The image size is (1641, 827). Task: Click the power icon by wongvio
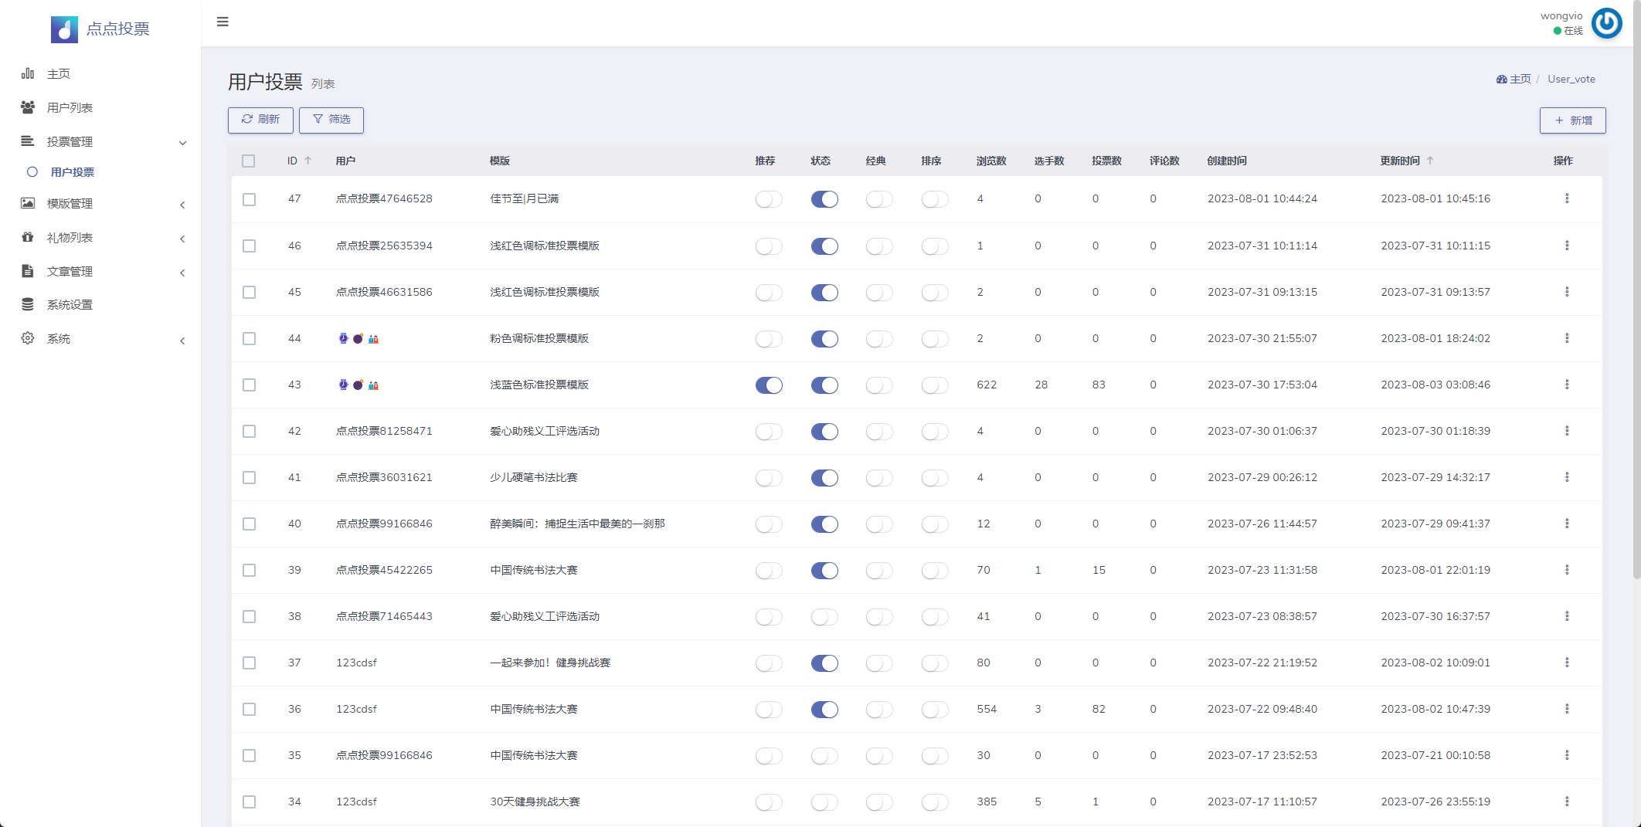pos(1606,23)
